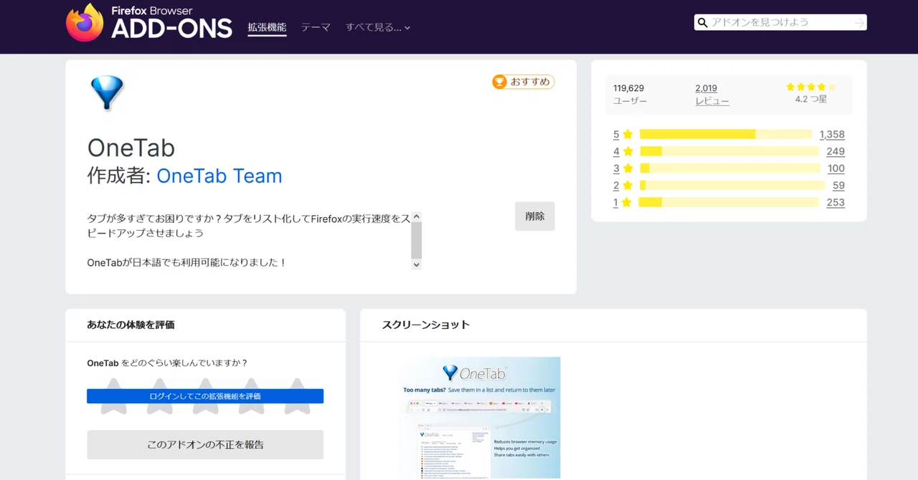The image size is (918, 480).
Task: Rate OneTab with the third star
Action: tap(205, 396)
